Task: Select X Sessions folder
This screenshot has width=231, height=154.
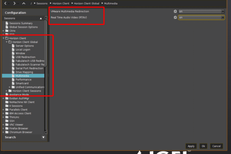Action: (16, 106)
